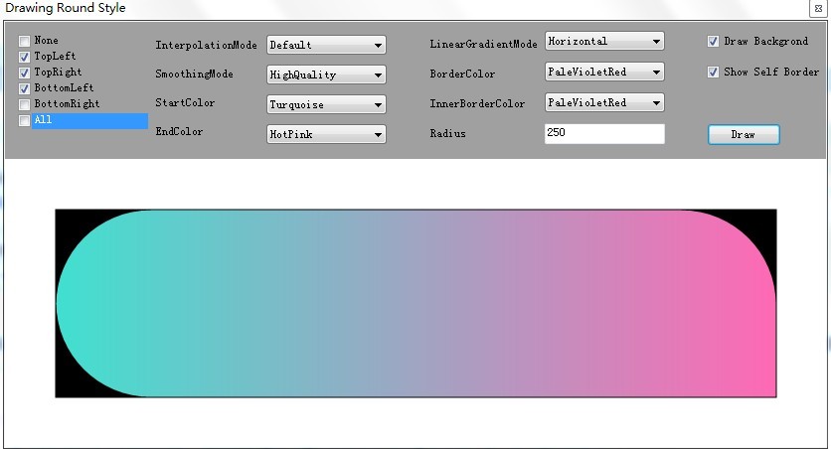Click the StartColor label
The height and width of the screenshot is (449, 831).
tap(185, 102)
